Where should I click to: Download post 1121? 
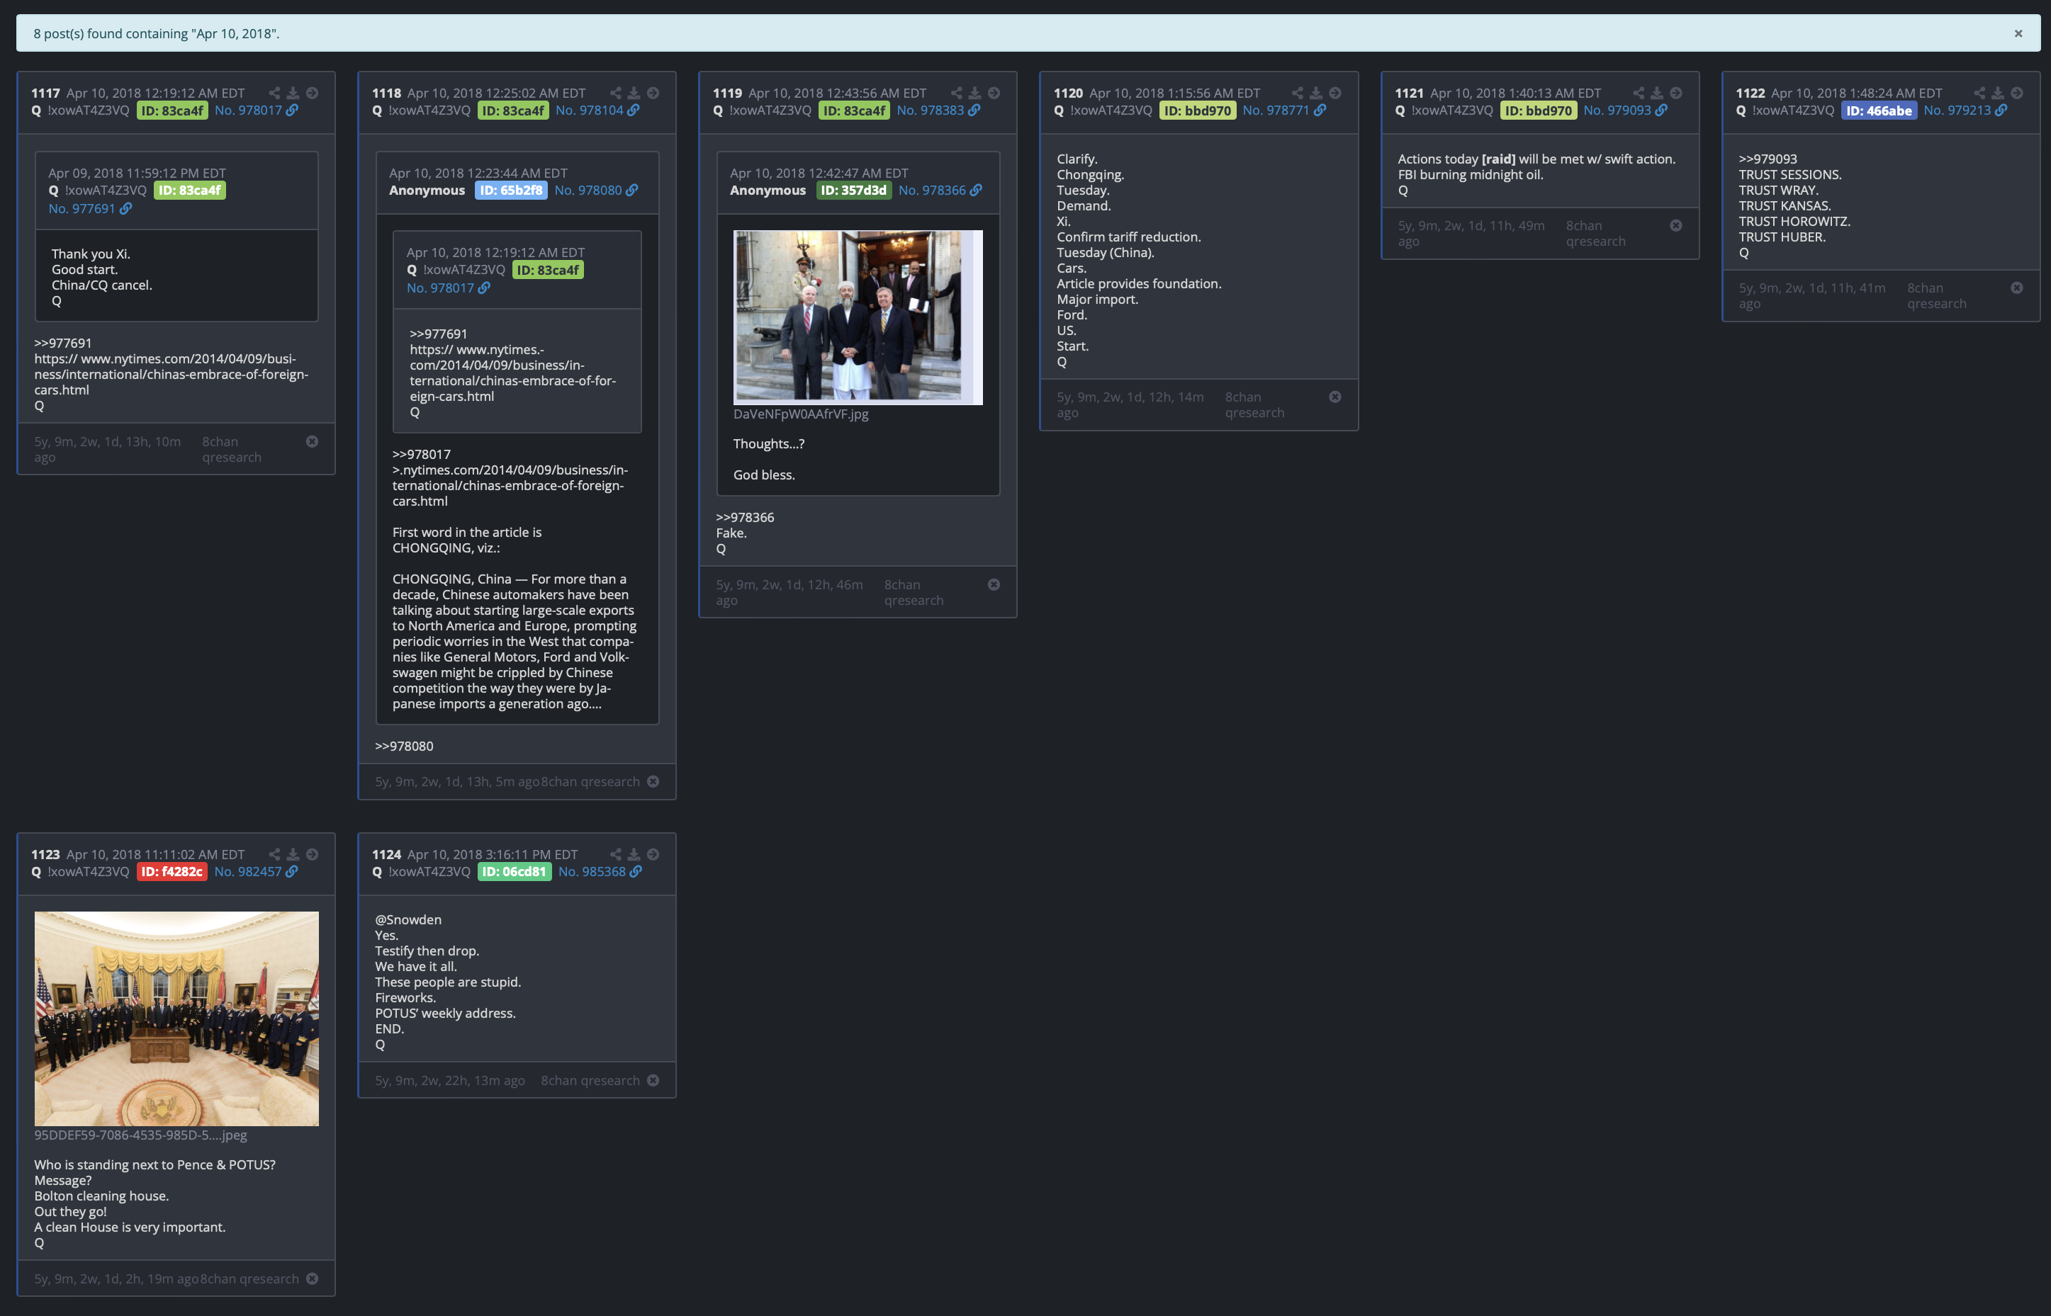1658,93
